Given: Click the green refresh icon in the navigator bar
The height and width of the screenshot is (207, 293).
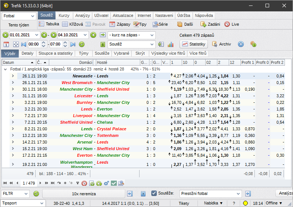Looking at the screenshot, I should pos(99,183).
